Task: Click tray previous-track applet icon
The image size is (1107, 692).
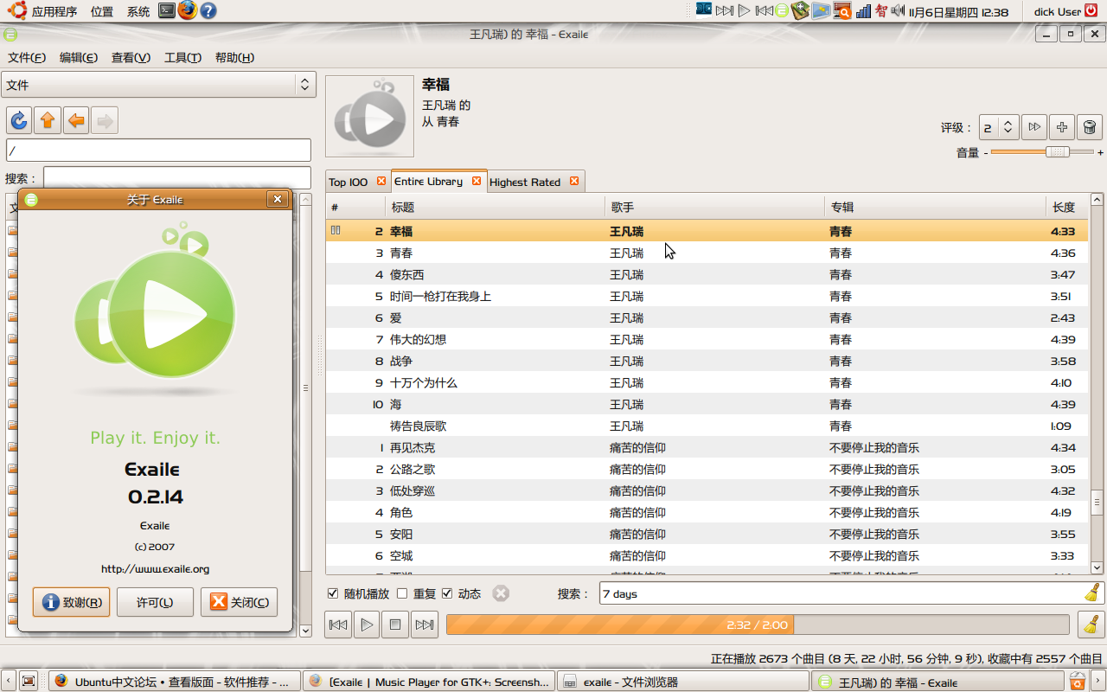Action: click(764, 10)
